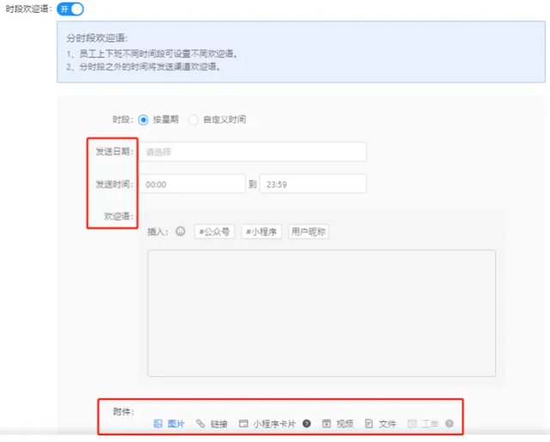The height and width of the screenshot is (442, 550).
Task: Open help tooltip beside 小程序卡片
Action: [307, 424]
